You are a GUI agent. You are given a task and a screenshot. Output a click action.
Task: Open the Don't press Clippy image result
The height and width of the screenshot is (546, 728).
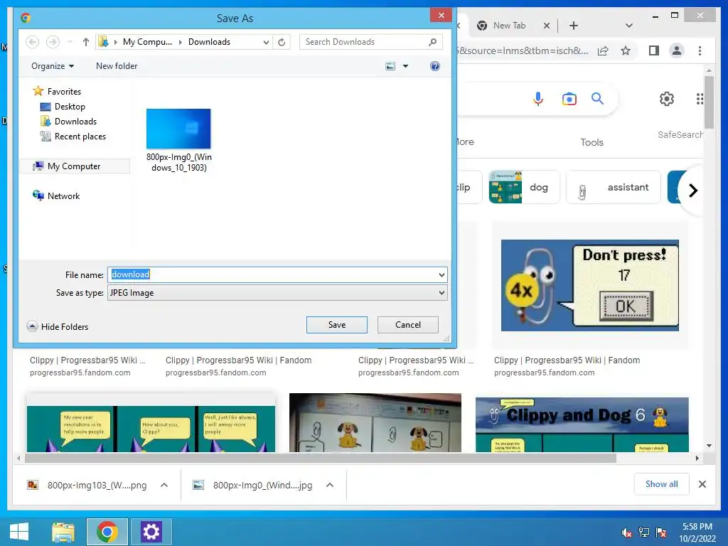(x=589, y=285)
